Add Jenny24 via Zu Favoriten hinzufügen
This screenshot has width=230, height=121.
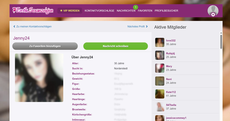45,46
